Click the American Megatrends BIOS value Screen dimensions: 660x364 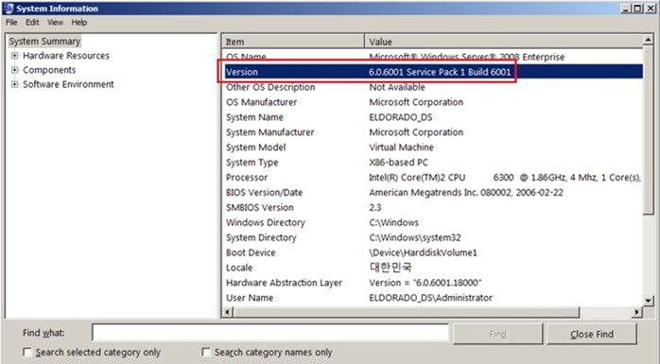(466, 193)
